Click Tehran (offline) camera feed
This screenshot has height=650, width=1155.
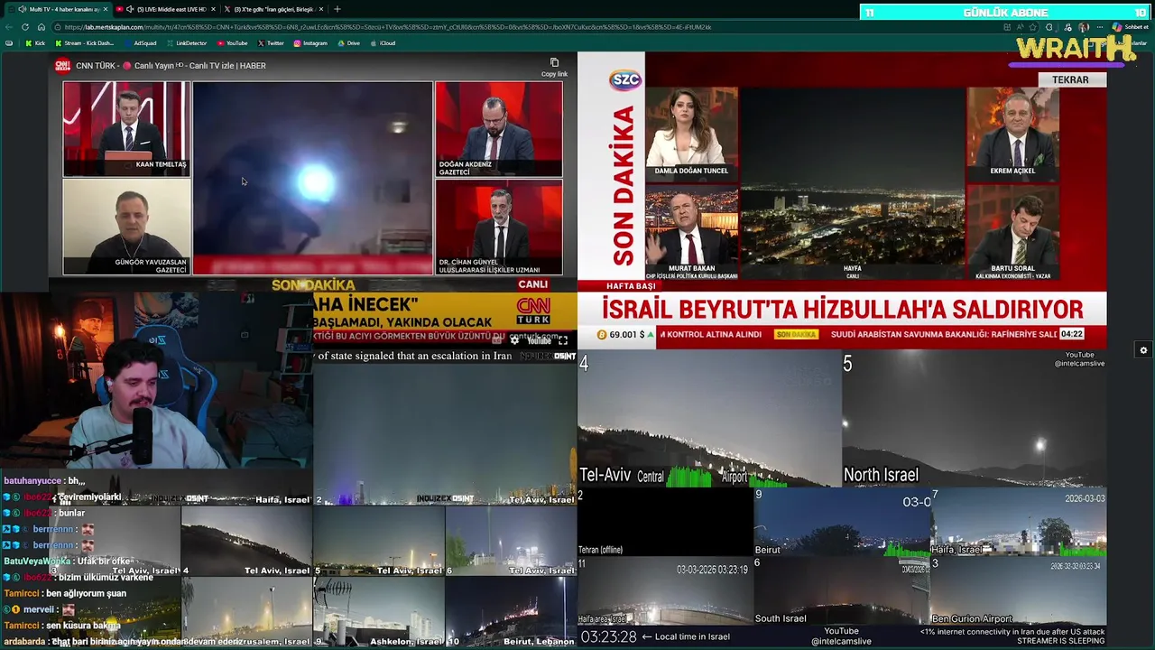click(666, 522)
